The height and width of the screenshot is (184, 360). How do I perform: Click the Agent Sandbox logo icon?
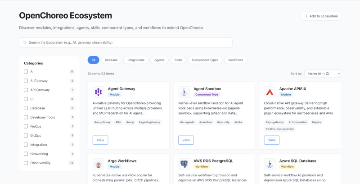point(184,92)
